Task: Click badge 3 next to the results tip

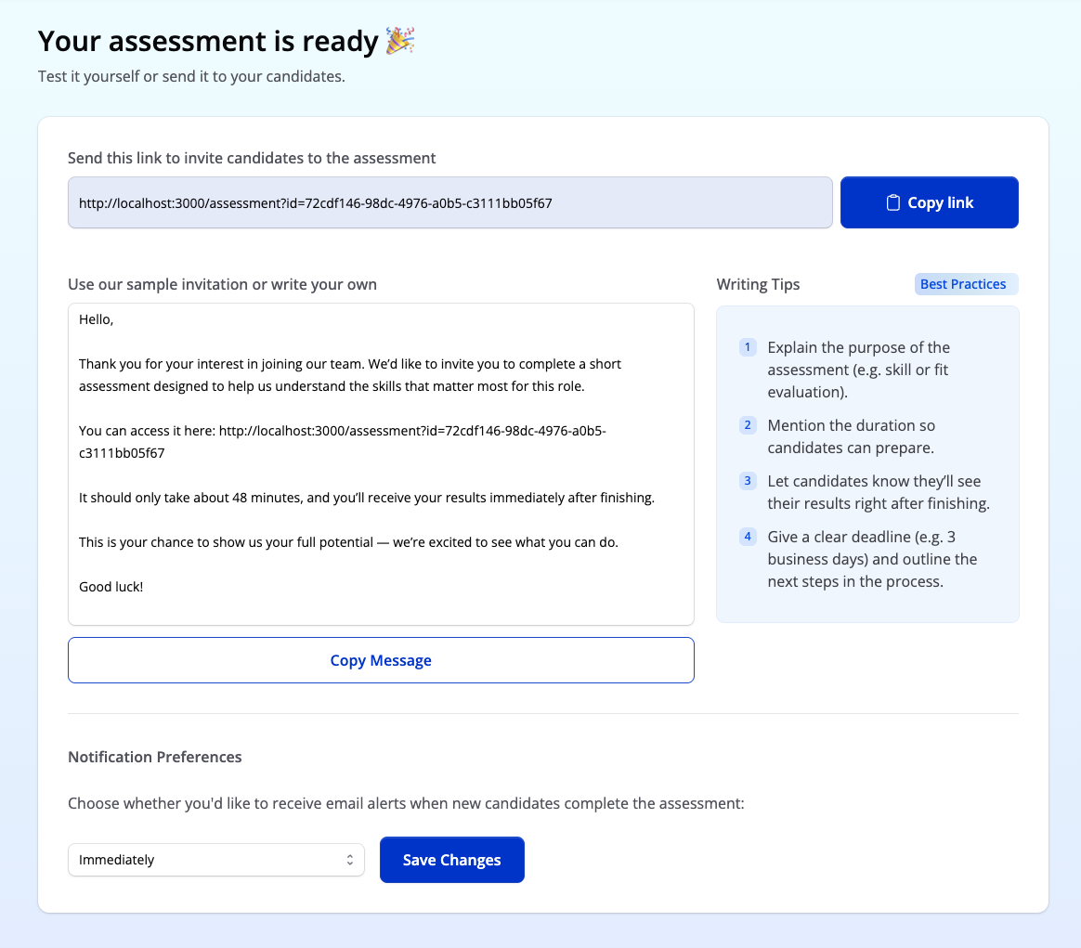Action: coord(748,480)
